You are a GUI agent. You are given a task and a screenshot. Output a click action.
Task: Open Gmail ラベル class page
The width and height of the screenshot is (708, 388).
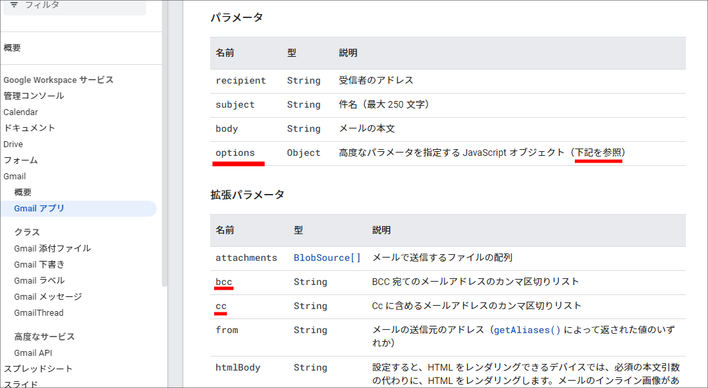(x=39, y=280)
